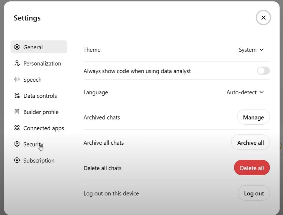This screenshot has width=283, height=215.
Task: Switch to the Personalization settings tab
Action: point(42,63)
